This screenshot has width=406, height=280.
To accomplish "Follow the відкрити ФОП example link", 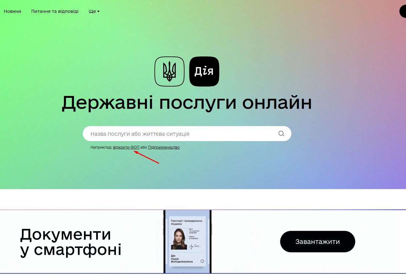I will pos(126,147).
